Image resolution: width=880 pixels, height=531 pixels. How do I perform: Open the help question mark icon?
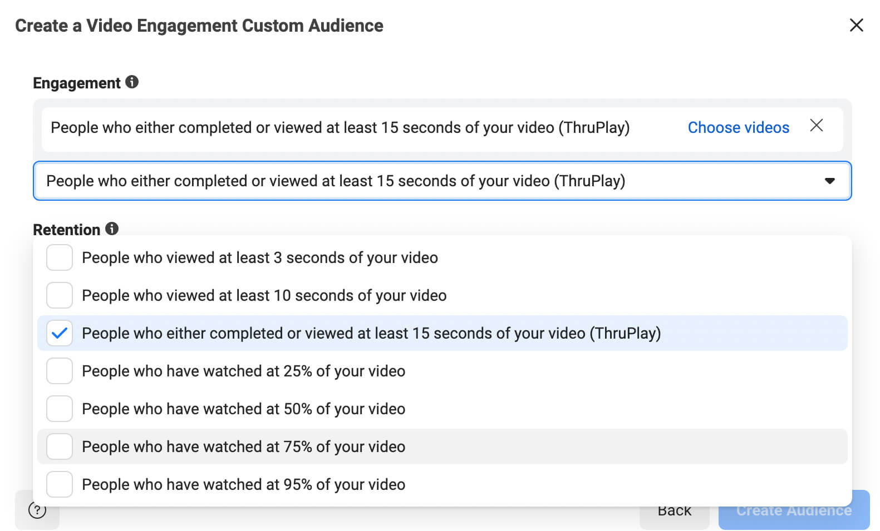click(x=37, y=510)
